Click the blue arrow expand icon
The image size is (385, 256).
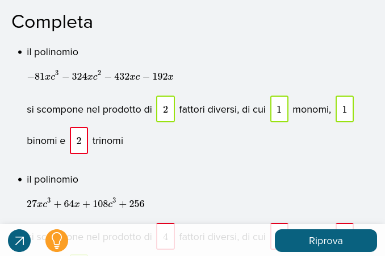[19, 241]
